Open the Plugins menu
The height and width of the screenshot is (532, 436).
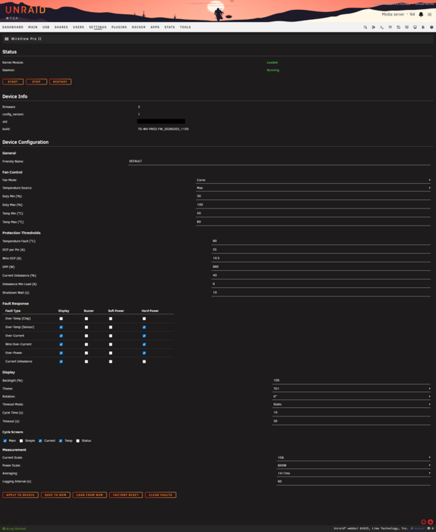(x=119, y=27)
